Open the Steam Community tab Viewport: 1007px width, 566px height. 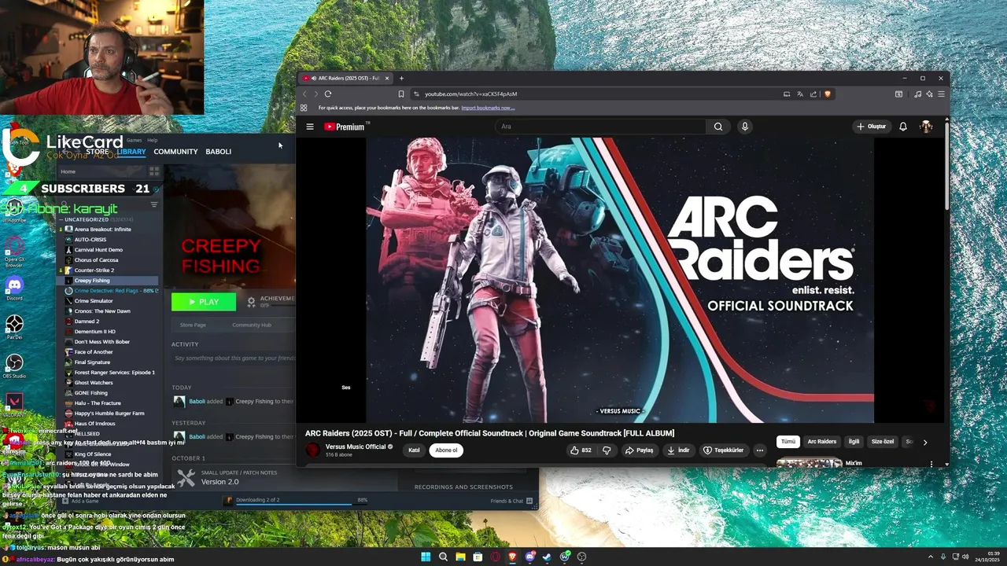pos(175,152)
